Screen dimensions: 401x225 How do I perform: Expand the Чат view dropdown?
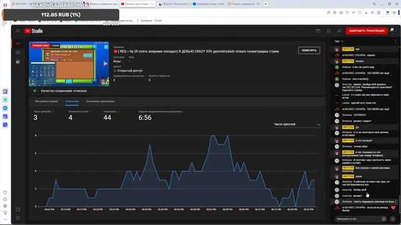click(x=339, y=41)
